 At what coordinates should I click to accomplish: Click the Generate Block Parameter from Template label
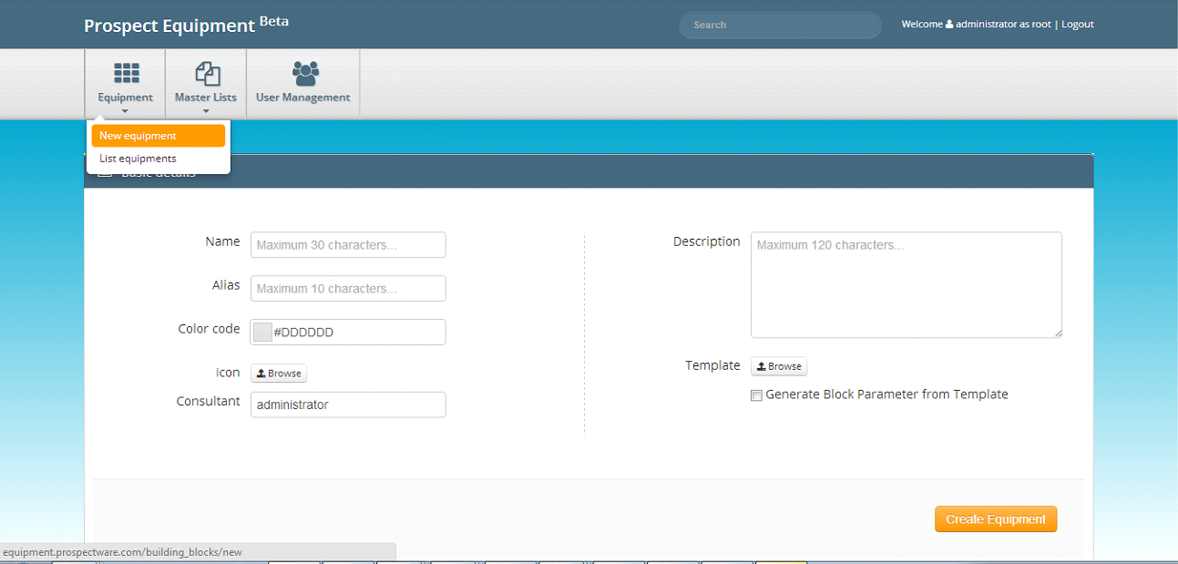(x=886, y=395)
